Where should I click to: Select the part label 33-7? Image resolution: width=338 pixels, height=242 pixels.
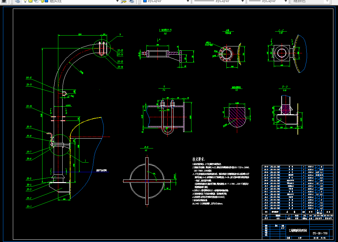(29, 152)
